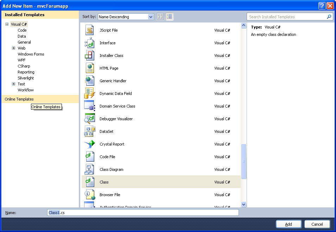
Task: Click the Add button
Action: [x=288, y=224]
